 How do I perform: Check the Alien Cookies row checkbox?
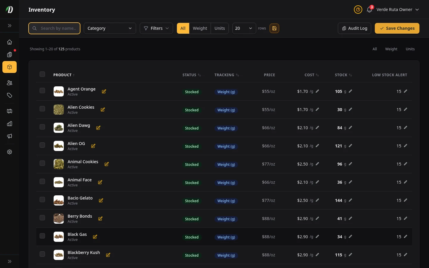(x=42, y=109)
